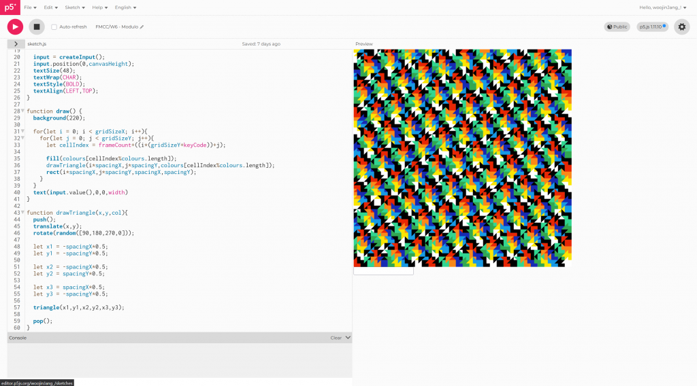This screenshot has width=697, height=386.
Task: Open the English language dropdown
Action: 125,7
